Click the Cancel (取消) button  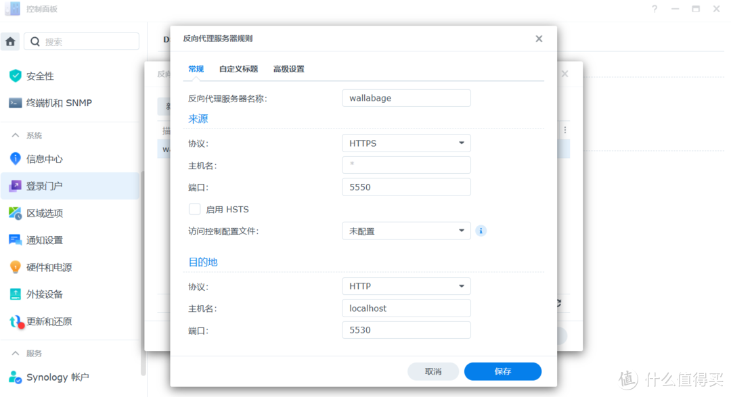point(433,371)
